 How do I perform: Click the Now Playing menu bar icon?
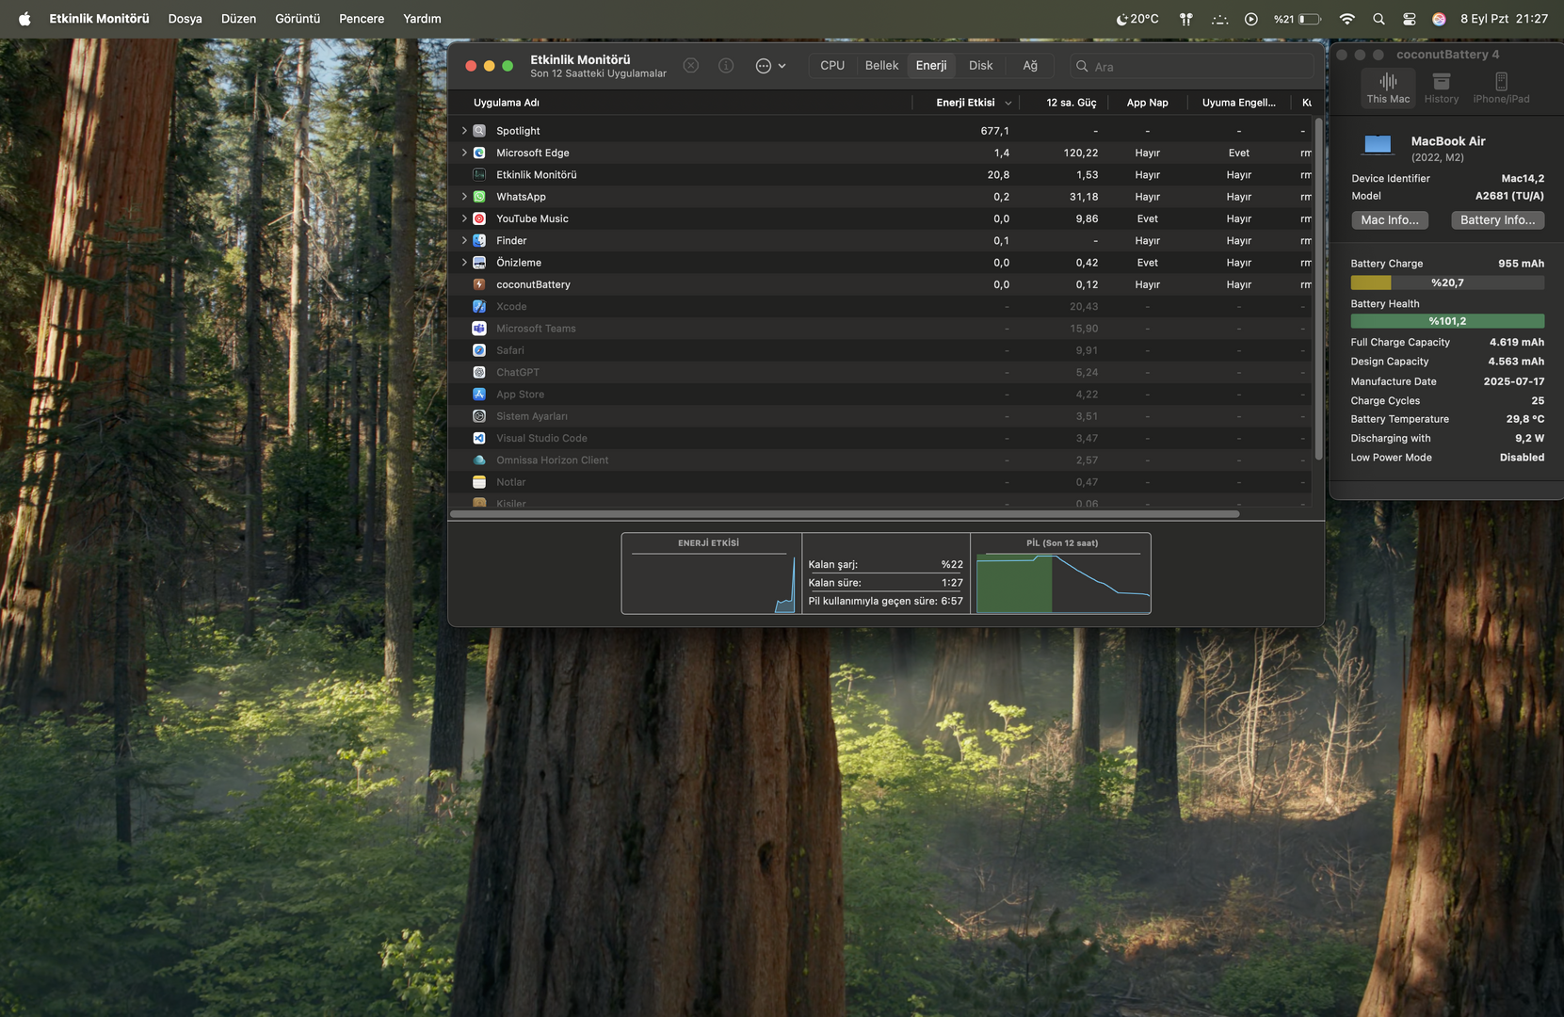tap(1251, 19)
